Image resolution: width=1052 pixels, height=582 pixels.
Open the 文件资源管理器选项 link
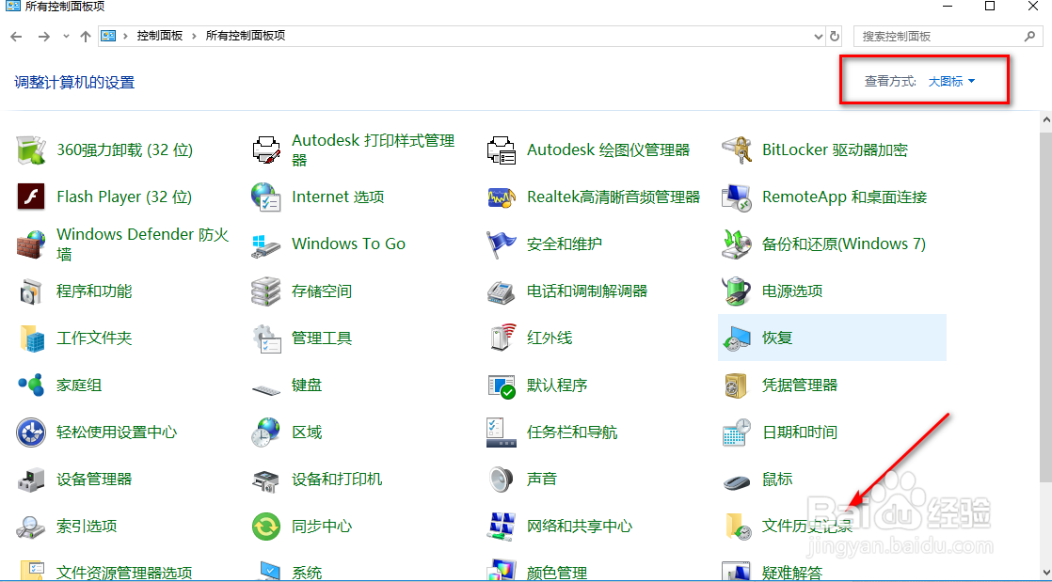[x=124, y=574]
